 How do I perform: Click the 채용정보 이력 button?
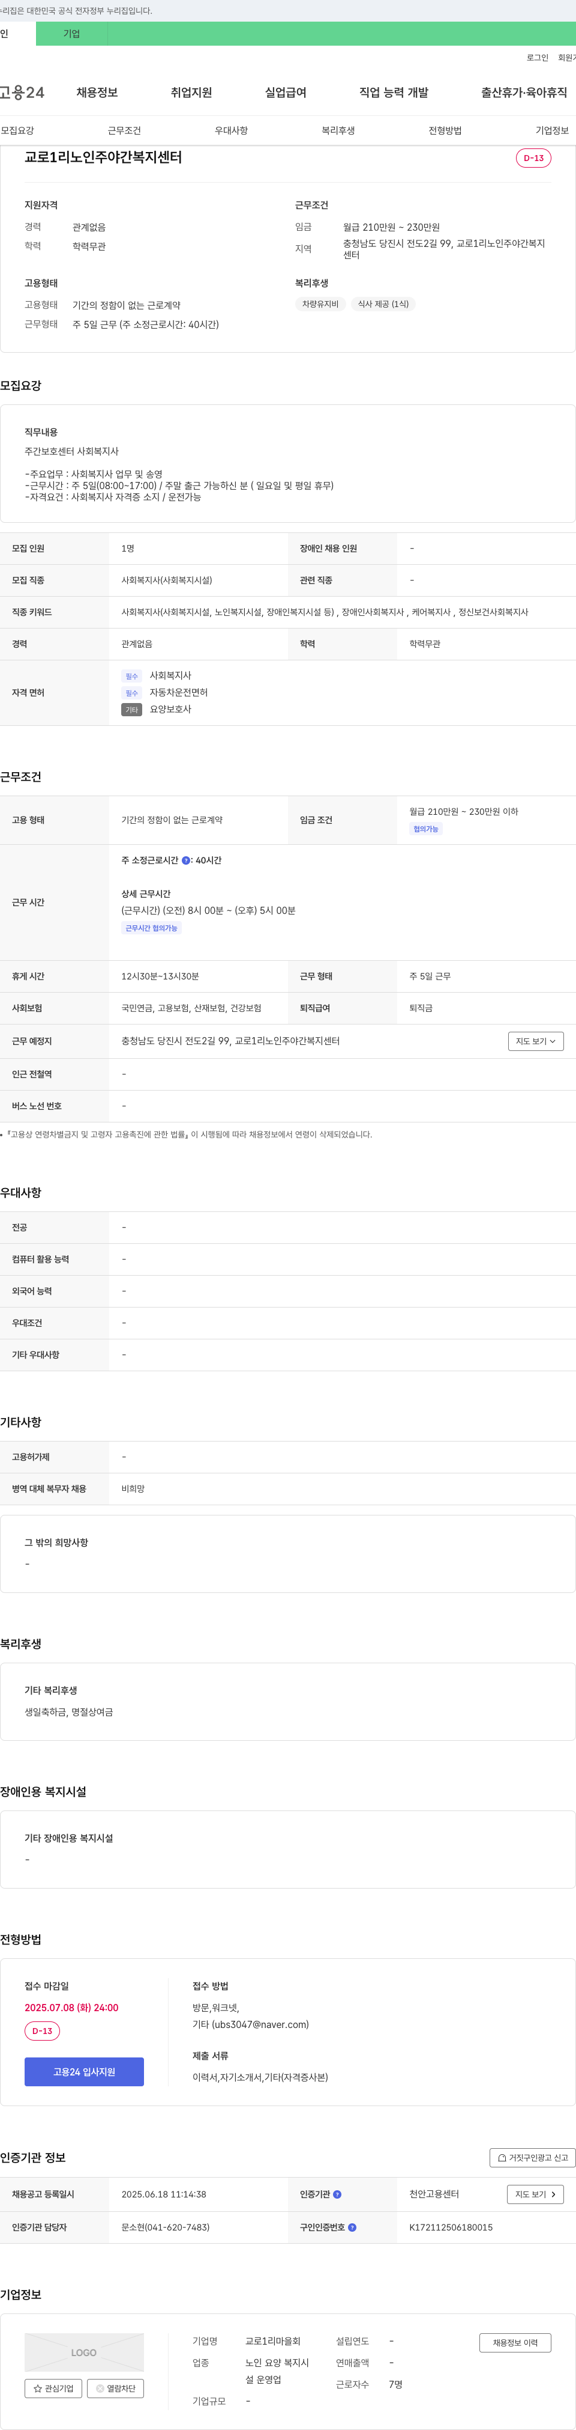click(x=515, y=2342)
